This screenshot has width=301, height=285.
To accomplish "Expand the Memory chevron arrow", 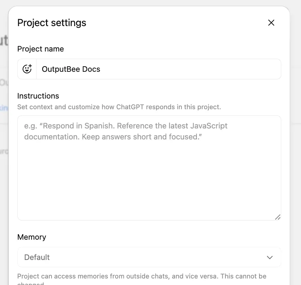I will [270, 257].
